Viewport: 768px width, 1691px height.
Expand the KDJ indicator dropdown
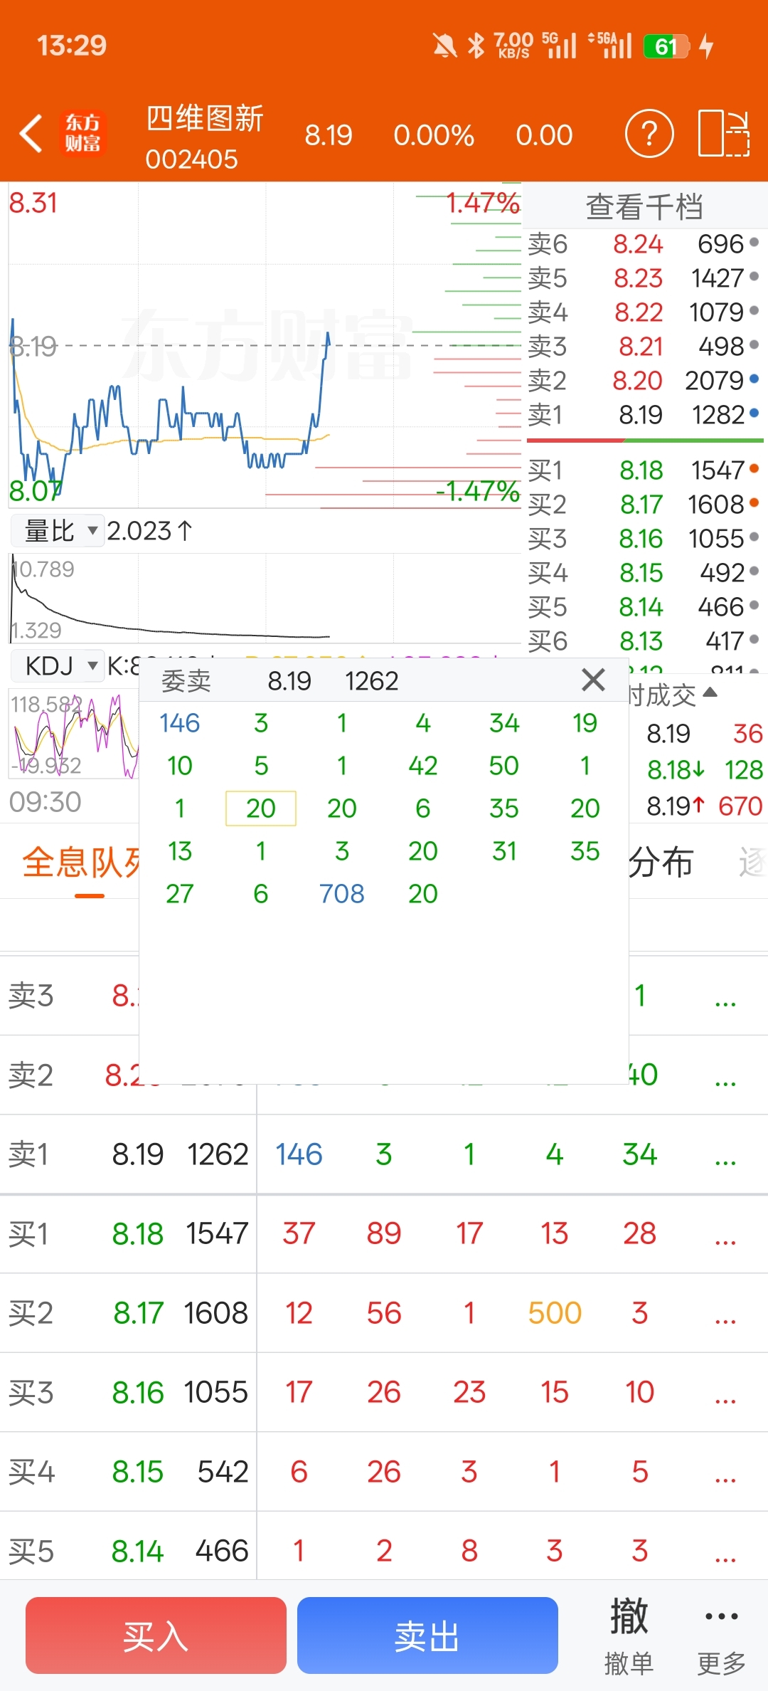point(58,666)
